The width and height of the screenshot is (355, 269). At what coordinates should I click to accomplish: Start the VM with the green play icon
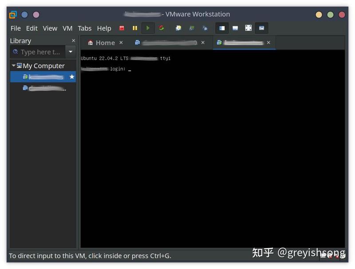(x=148, y=28)
